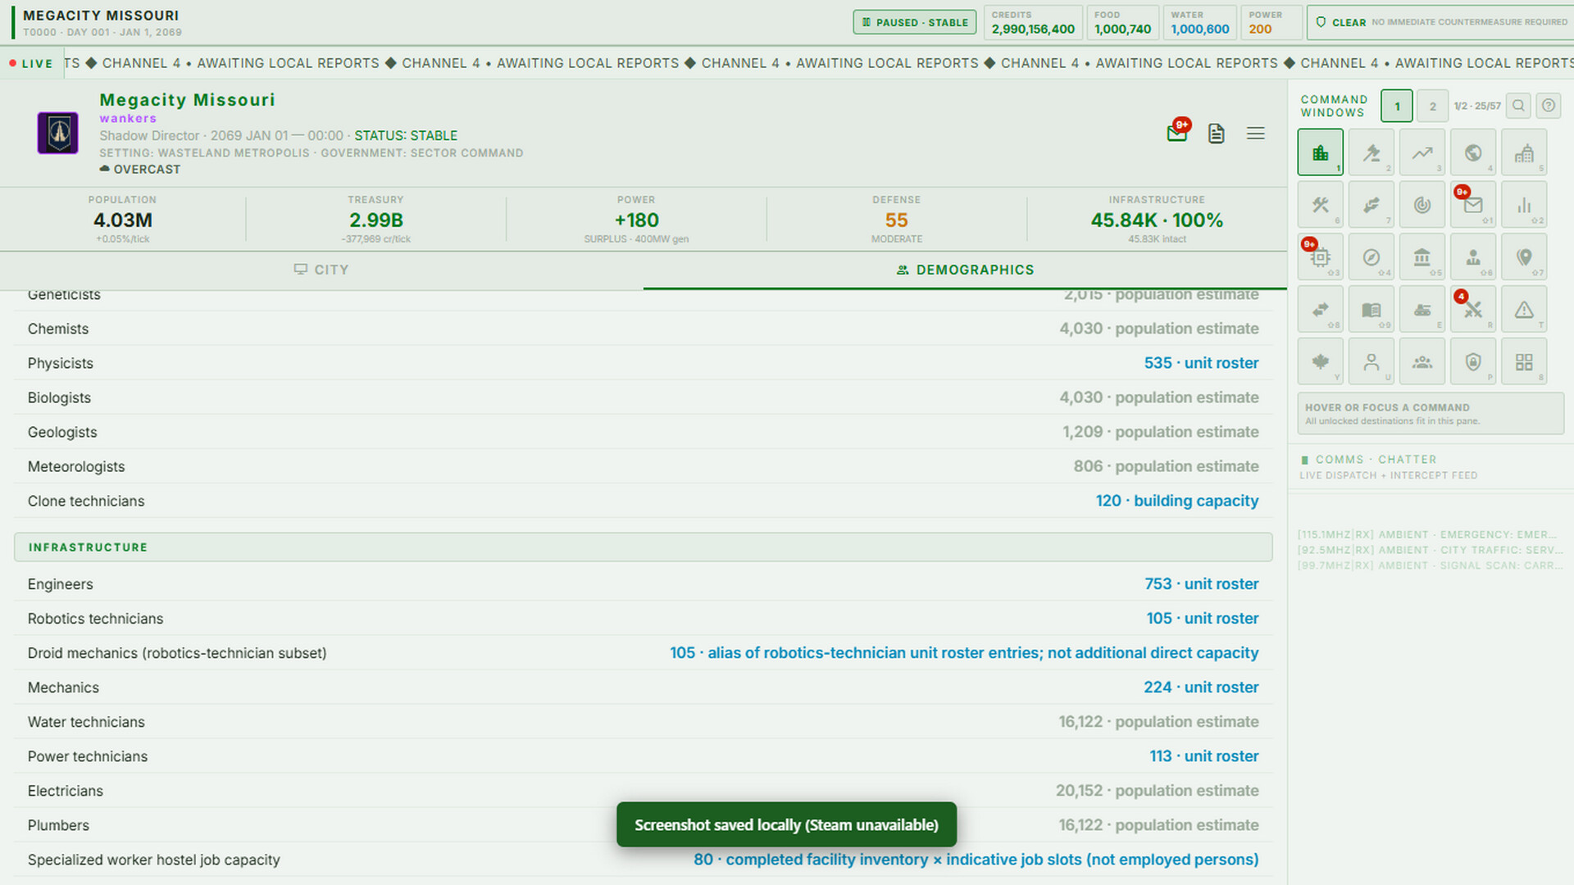The image size is (1574, 885).
Task: Open the gavel command window
Action: pos(1371,152)
